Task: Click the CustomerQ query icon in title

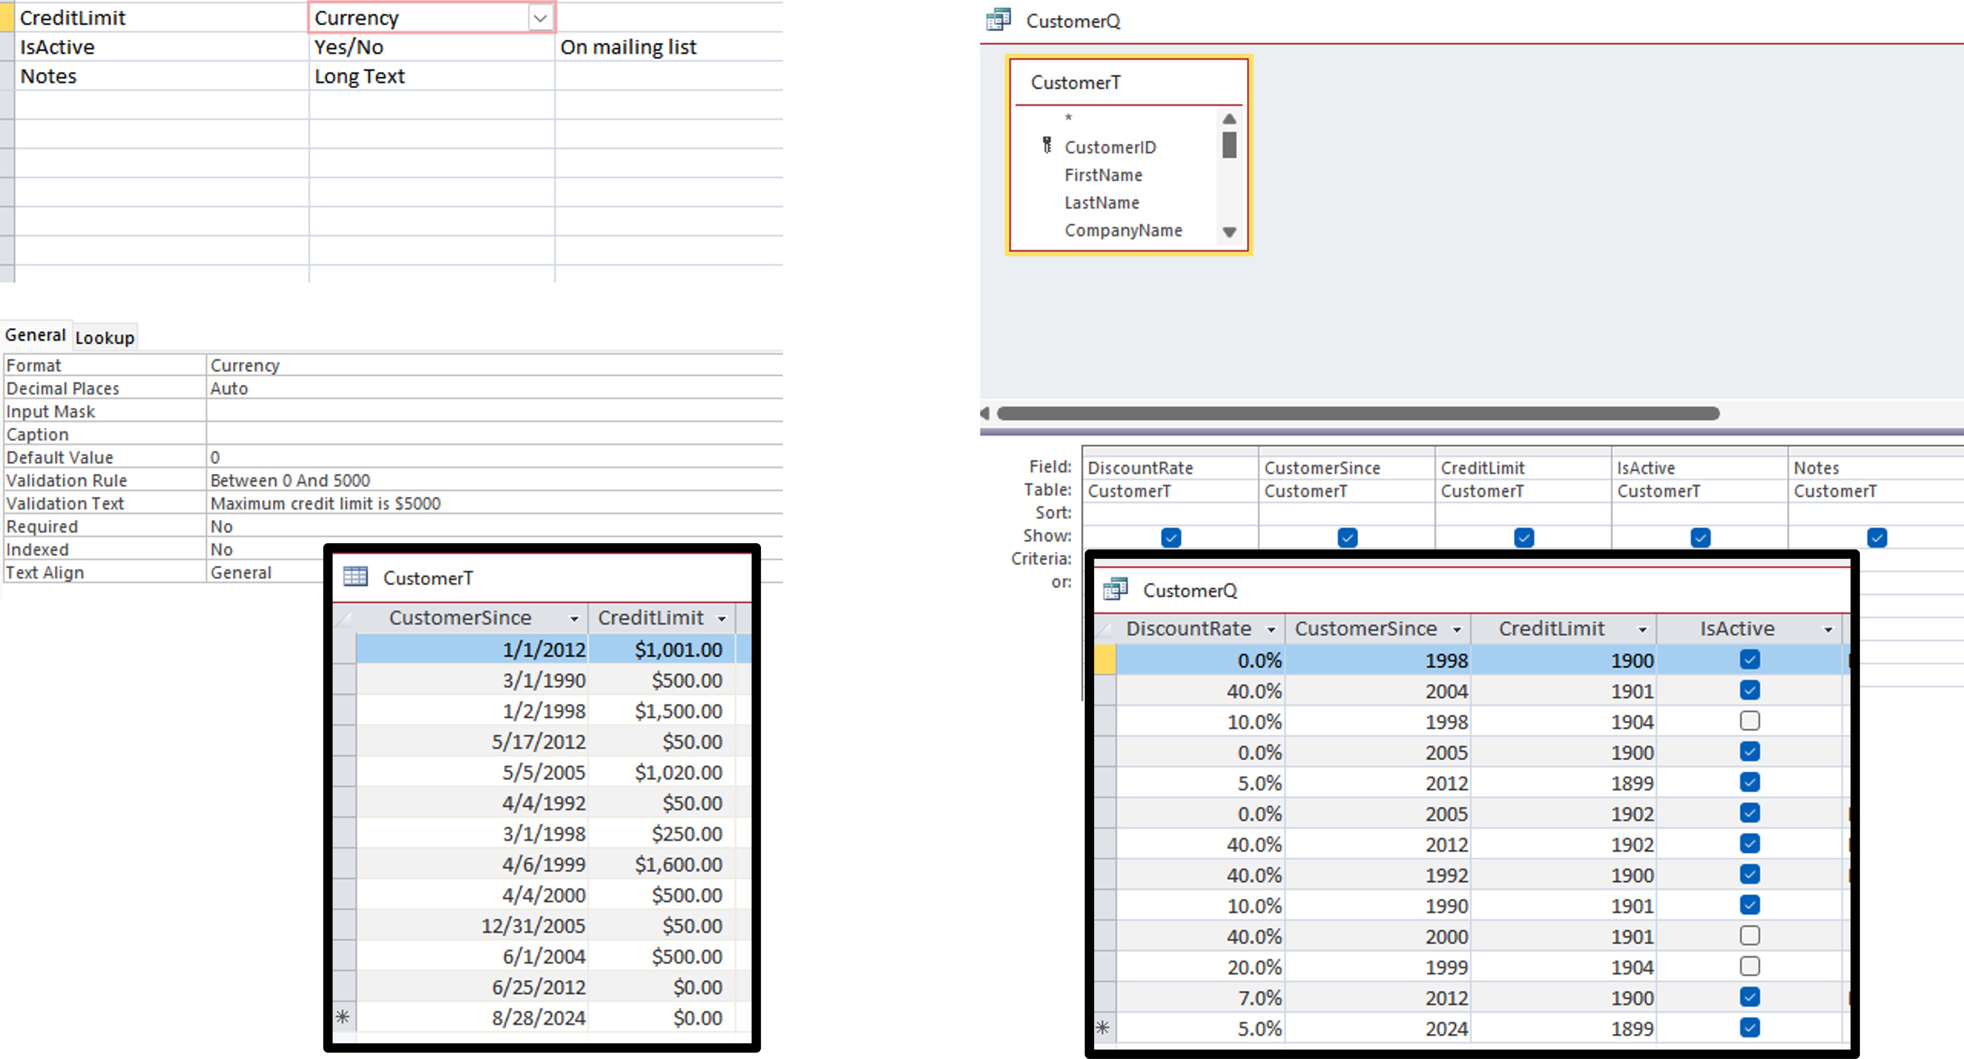Action: (x=998, y=20)
